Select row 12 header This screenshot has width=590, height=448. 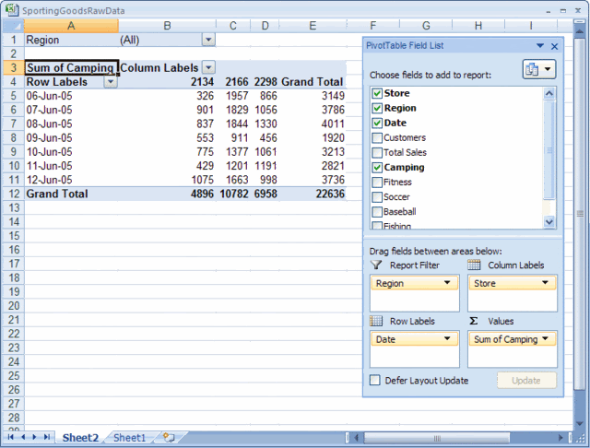click(x=13, y=194)
